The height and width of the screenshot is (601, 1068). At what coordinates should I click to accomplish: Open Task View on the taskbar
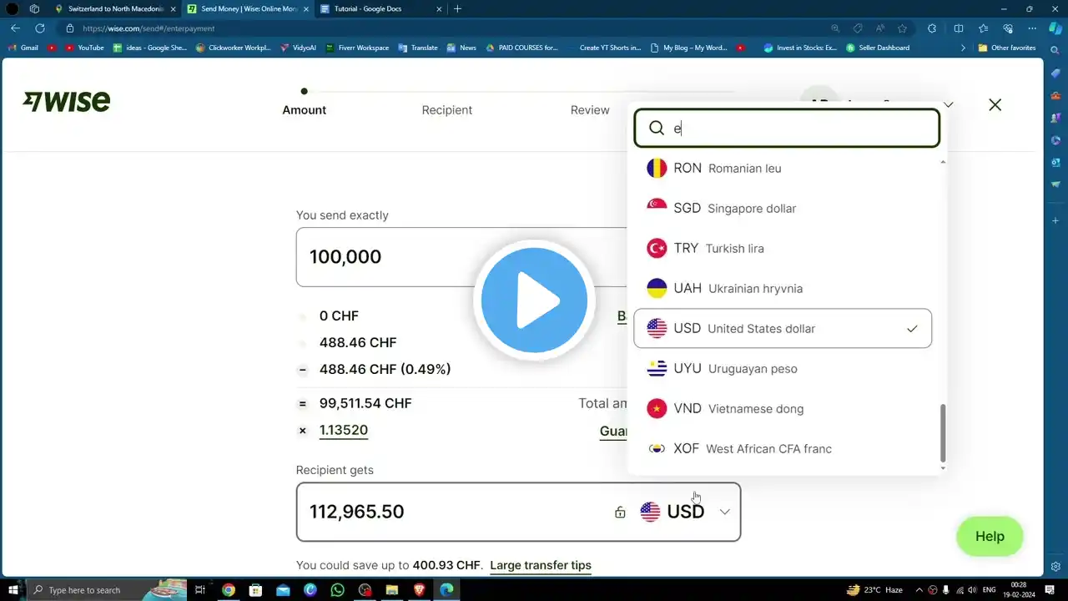tap(200, 590)
